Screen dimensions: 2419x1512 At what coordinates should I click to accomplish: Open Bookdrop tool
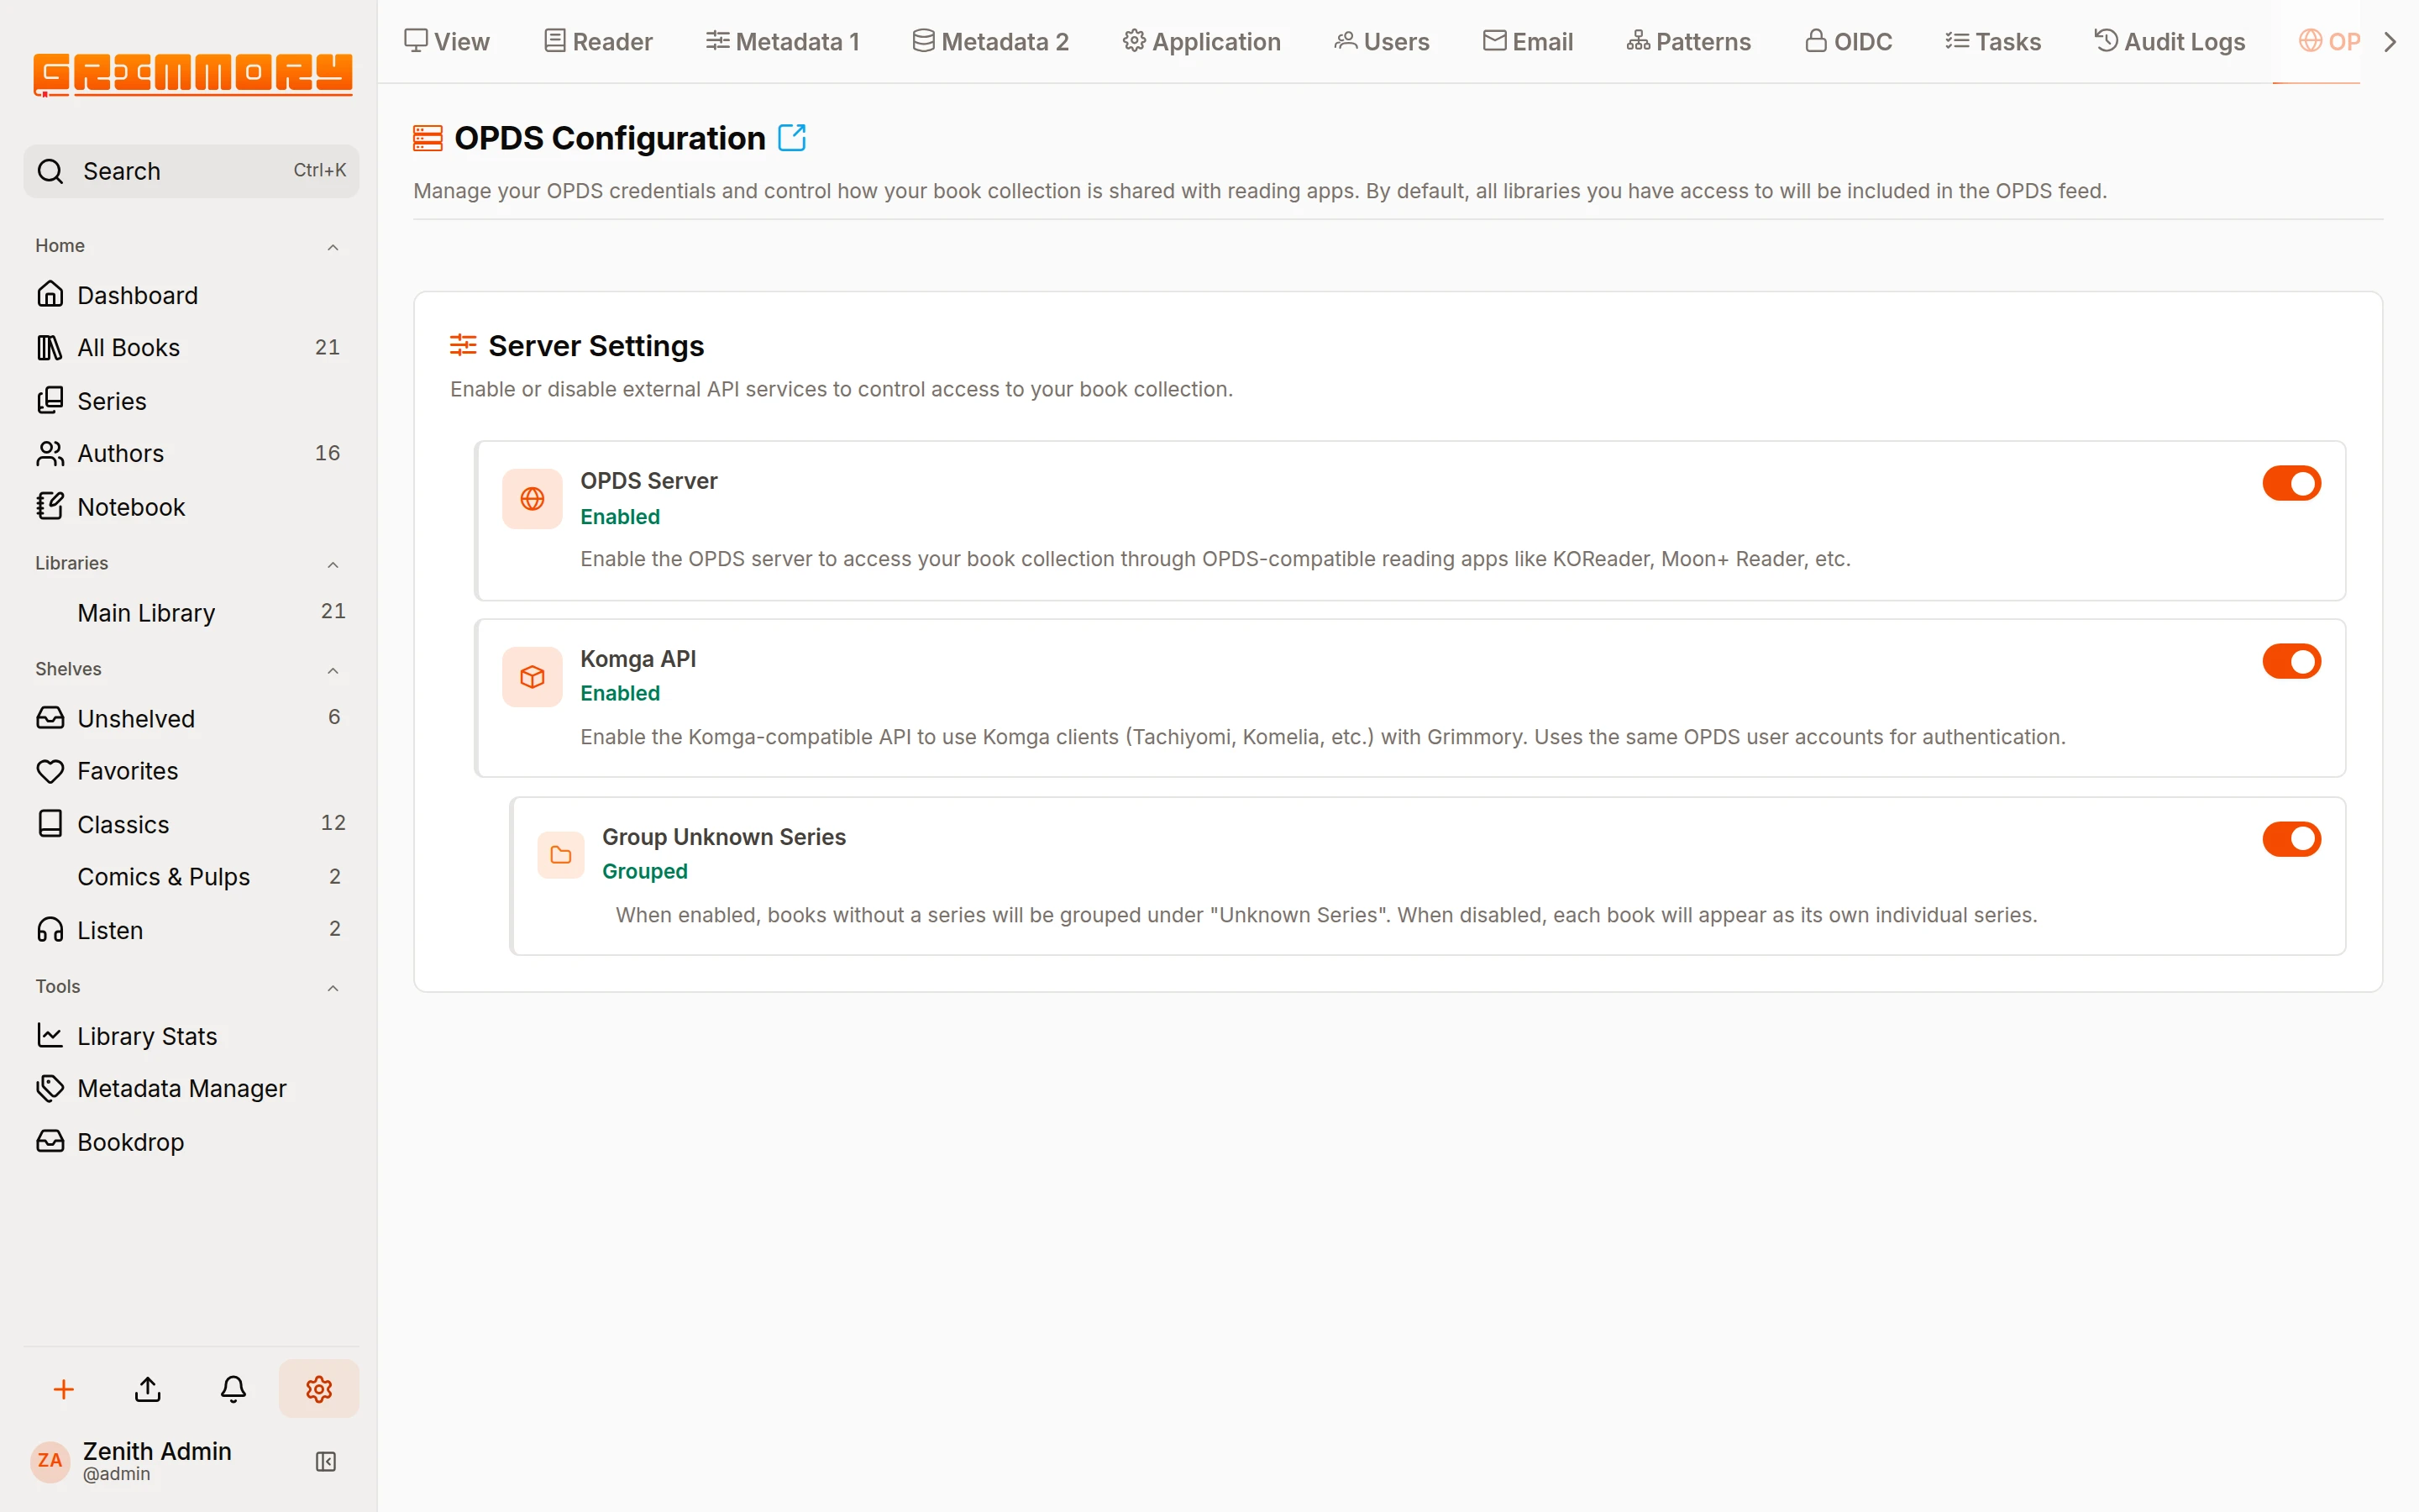coord(191,1142)
